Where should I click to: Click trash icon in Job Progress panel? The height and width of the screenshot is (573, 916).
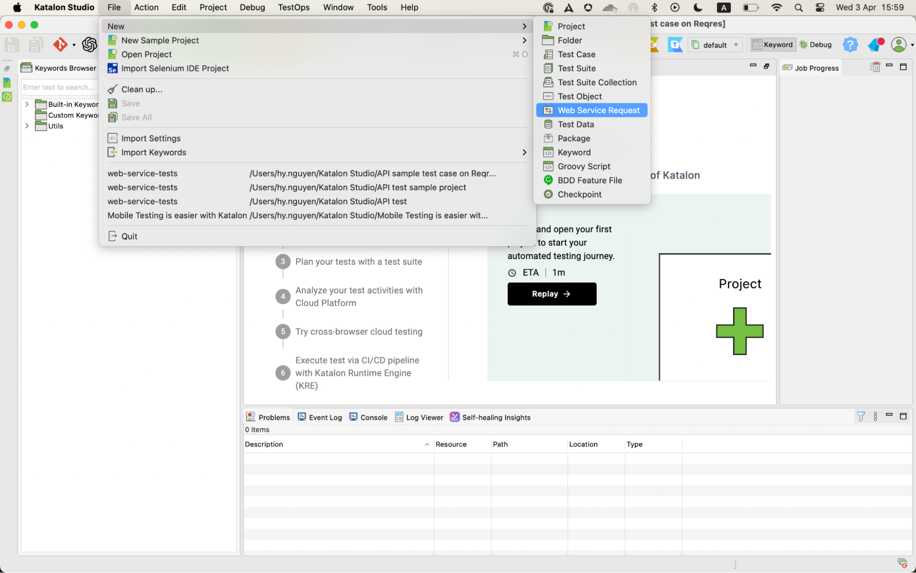875,67
